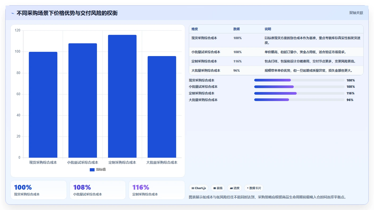
Task: Click the 100% value beside first progress bar
Action: point(351,80)
